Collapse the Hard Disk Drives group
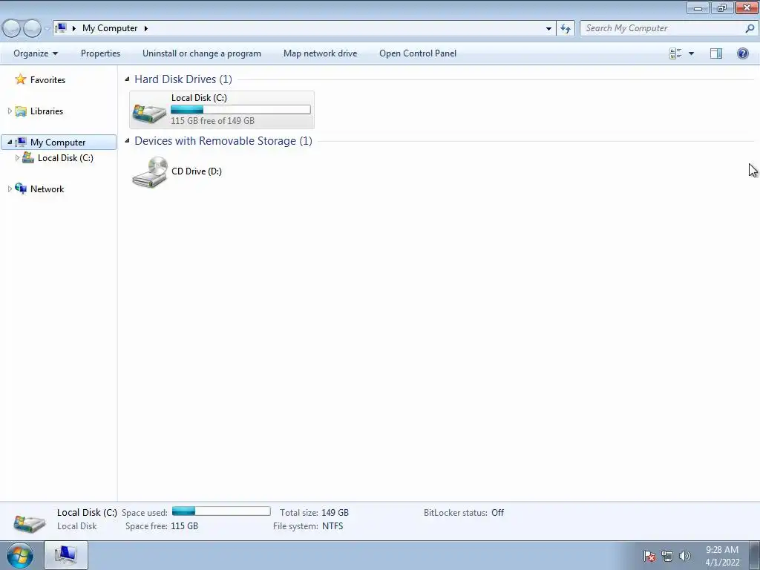The height and width of the screenshot is (570, 760). (127, 79)
